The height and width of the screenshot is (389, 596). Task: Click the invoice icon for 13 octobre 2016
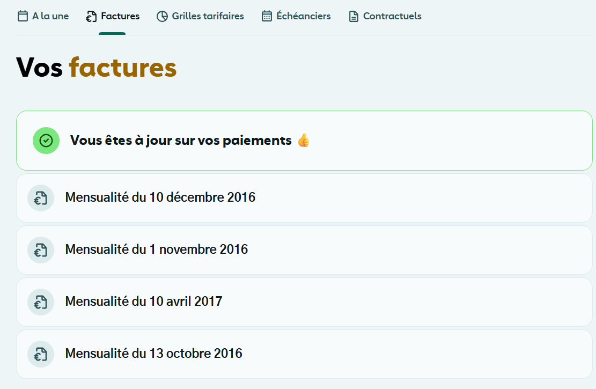(41, 354)
